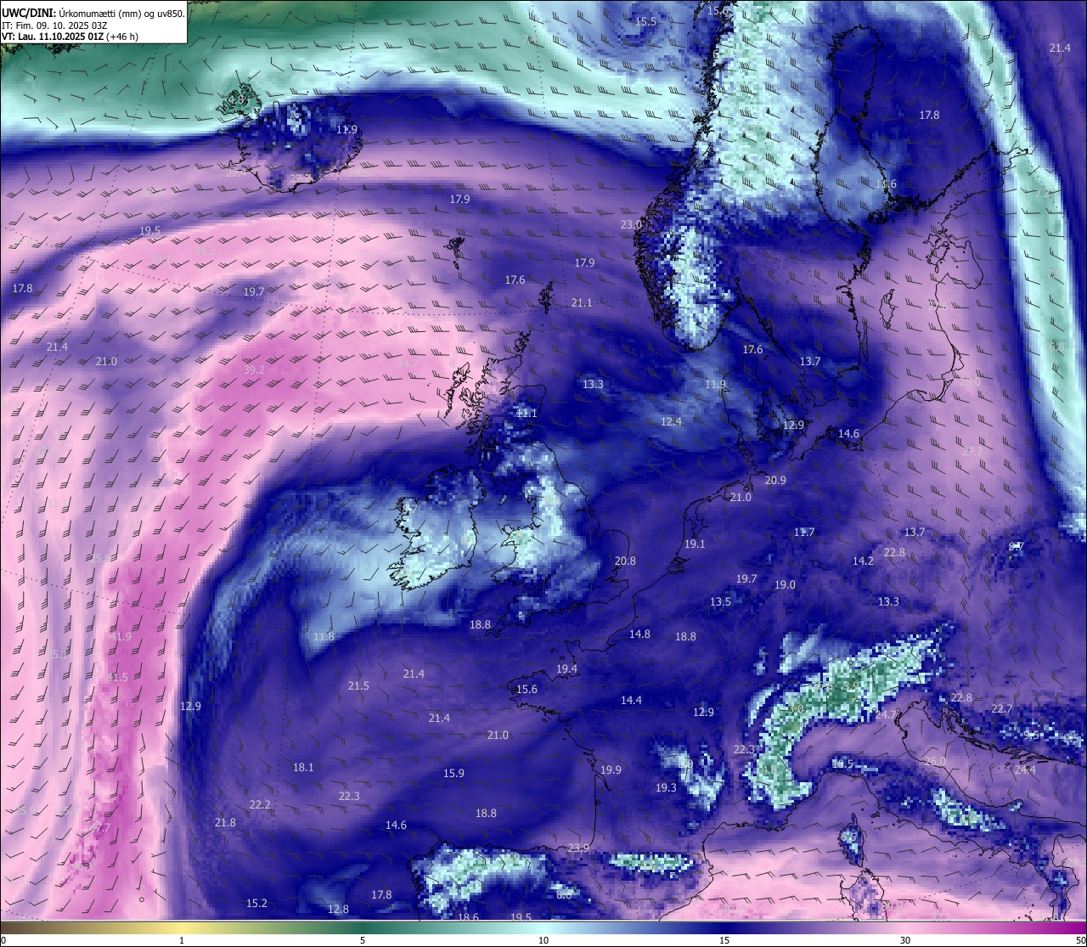Screen dimensions: 1087x947
Task: Click the 11.6 value near Finland
Action: tap(886, 183)
